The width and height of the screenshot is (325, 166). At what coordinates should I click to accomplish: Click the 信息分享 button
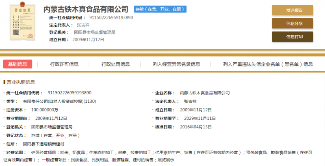point(292,23)
